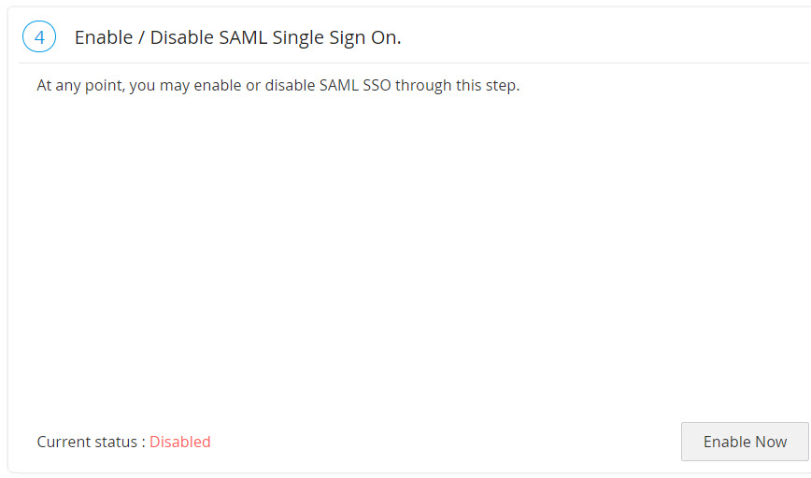Click the slash between Enable and Disable
811x478 pixels.
141,37
